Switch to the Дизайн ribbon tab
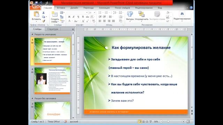This screenshot has height=125, width=223. pos(74,8)
